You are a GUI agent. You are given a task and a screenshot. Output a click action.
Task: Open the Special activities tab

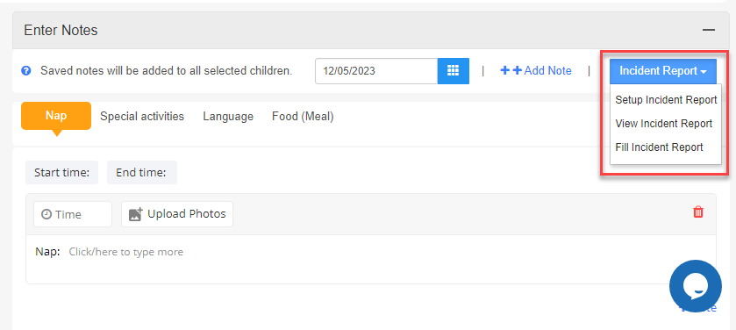coord(142,117)
